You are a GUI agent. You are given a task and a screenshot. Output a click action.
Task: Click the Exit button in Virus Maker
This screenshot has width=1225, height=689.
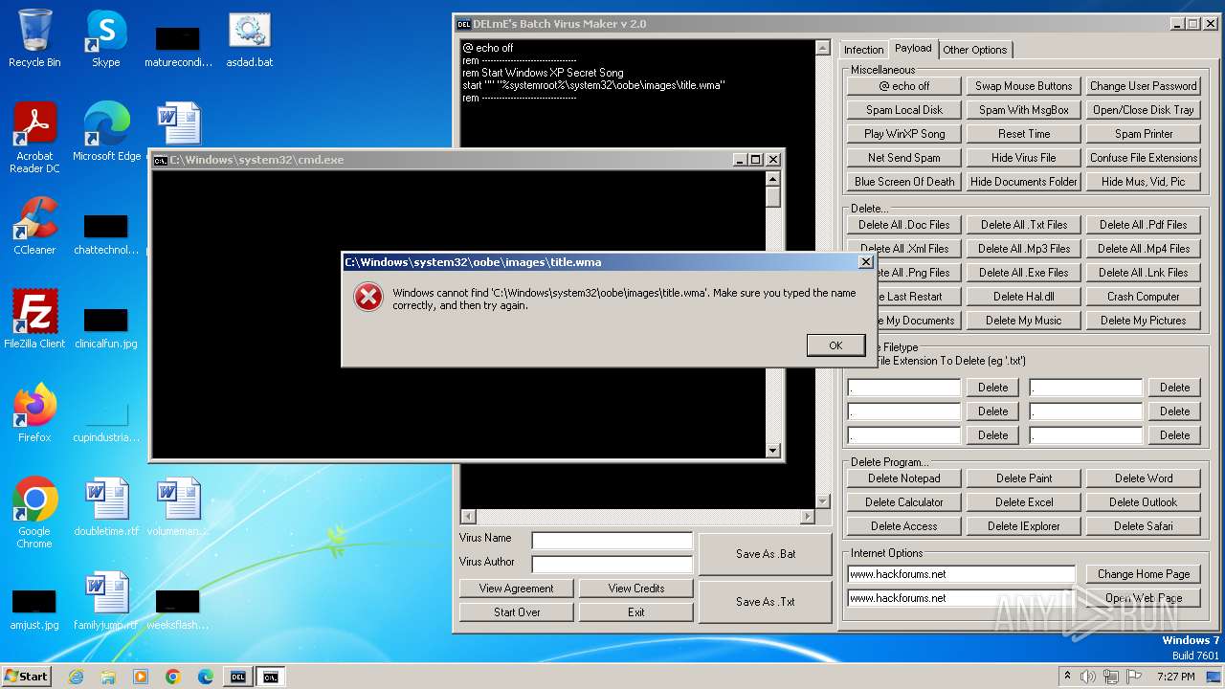(x=636, y=612)
